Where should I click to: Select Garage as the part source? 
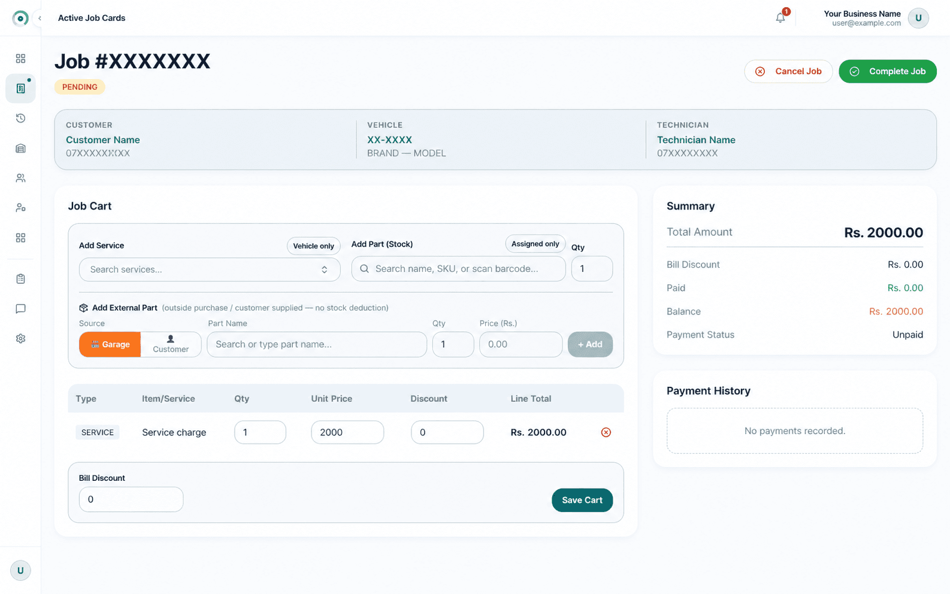pyautogui.click(x=110, y=344)
